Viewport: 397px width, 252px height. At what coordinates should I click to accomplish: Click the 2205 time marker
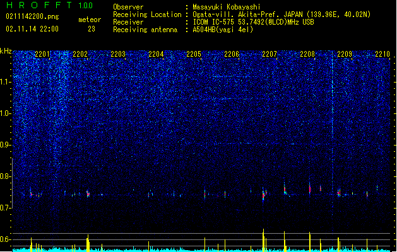194,54
